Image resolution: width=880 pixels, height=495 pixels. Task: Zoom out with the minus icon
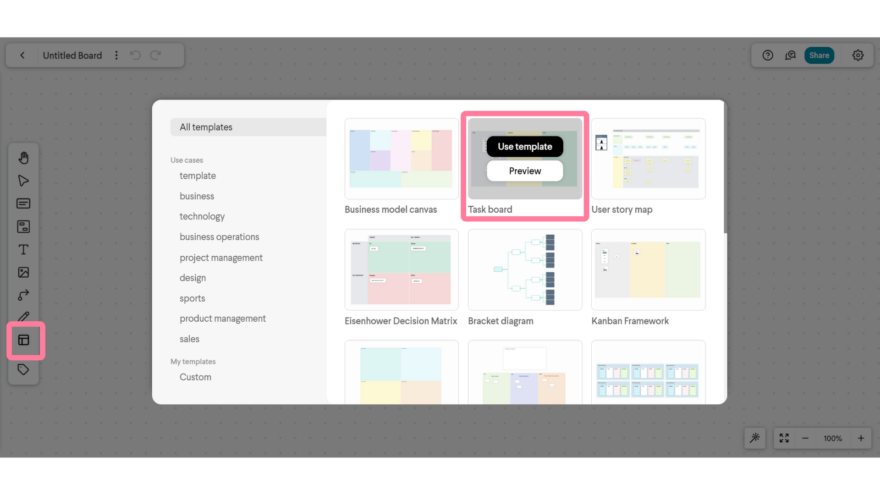click(805, 438)
